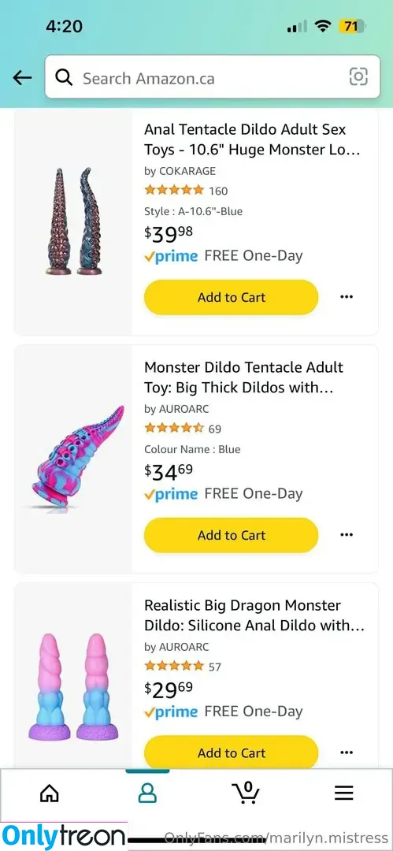
Task: Add the $39.98 item to cart
Action: tap(232, 297)
